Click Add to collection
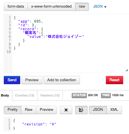This screenshot has width=129, height=134. point(62,80)
